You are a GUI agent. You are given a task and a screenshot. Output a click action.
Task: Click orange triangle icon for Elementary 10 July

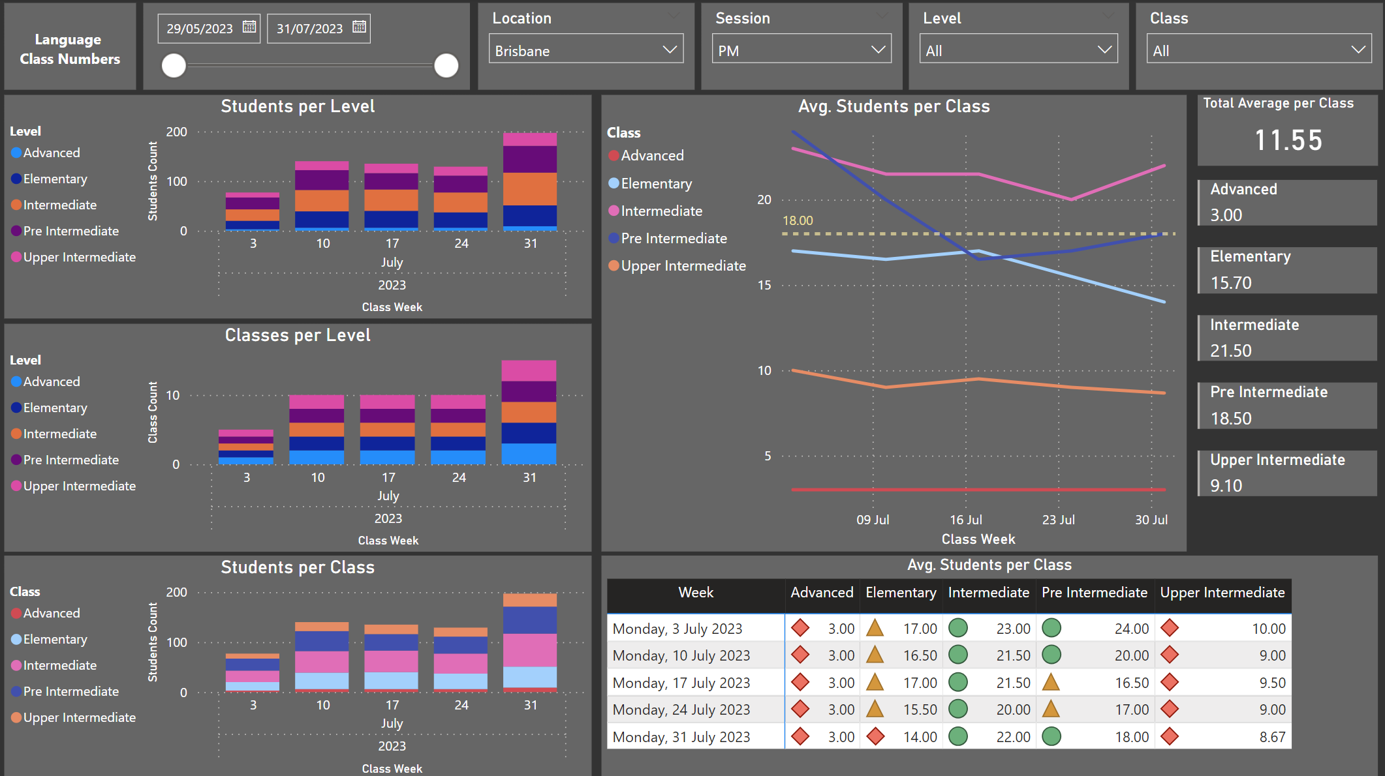(875, 655)
